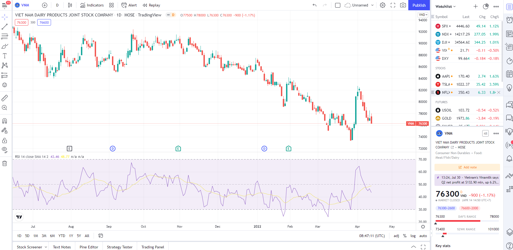Set time range to All
Image resolution: width=513 pixels, height=250 pixels.
coord(87,236)
